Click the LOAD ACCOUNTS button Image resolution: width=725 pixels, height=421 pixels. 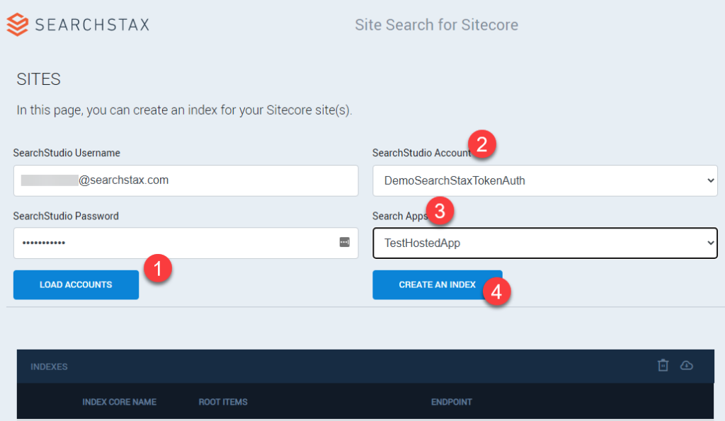(x=76, y=284)
